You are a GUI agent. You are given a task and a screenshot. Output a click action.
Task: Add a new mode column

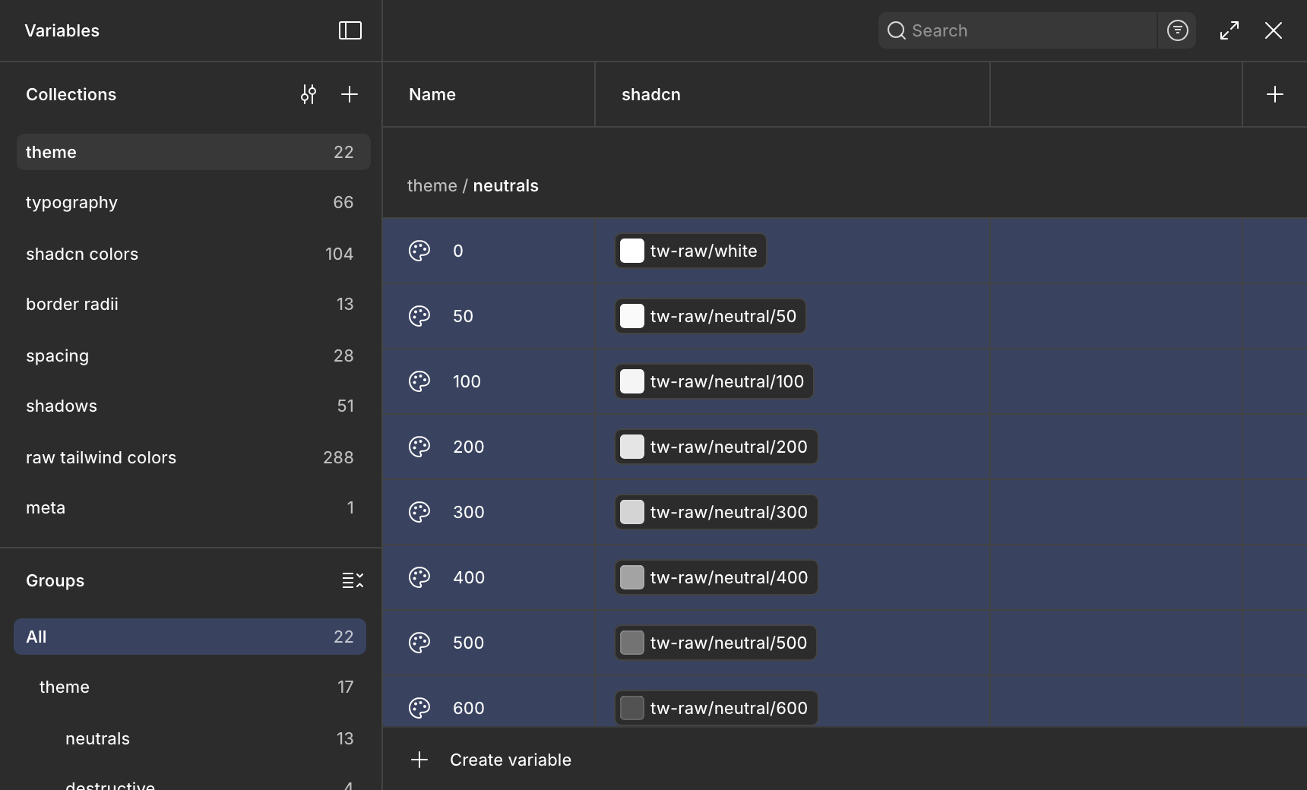(x=1275, y=94)
